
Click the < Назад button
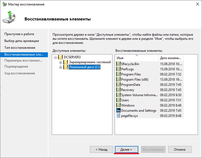coord(102,150)
